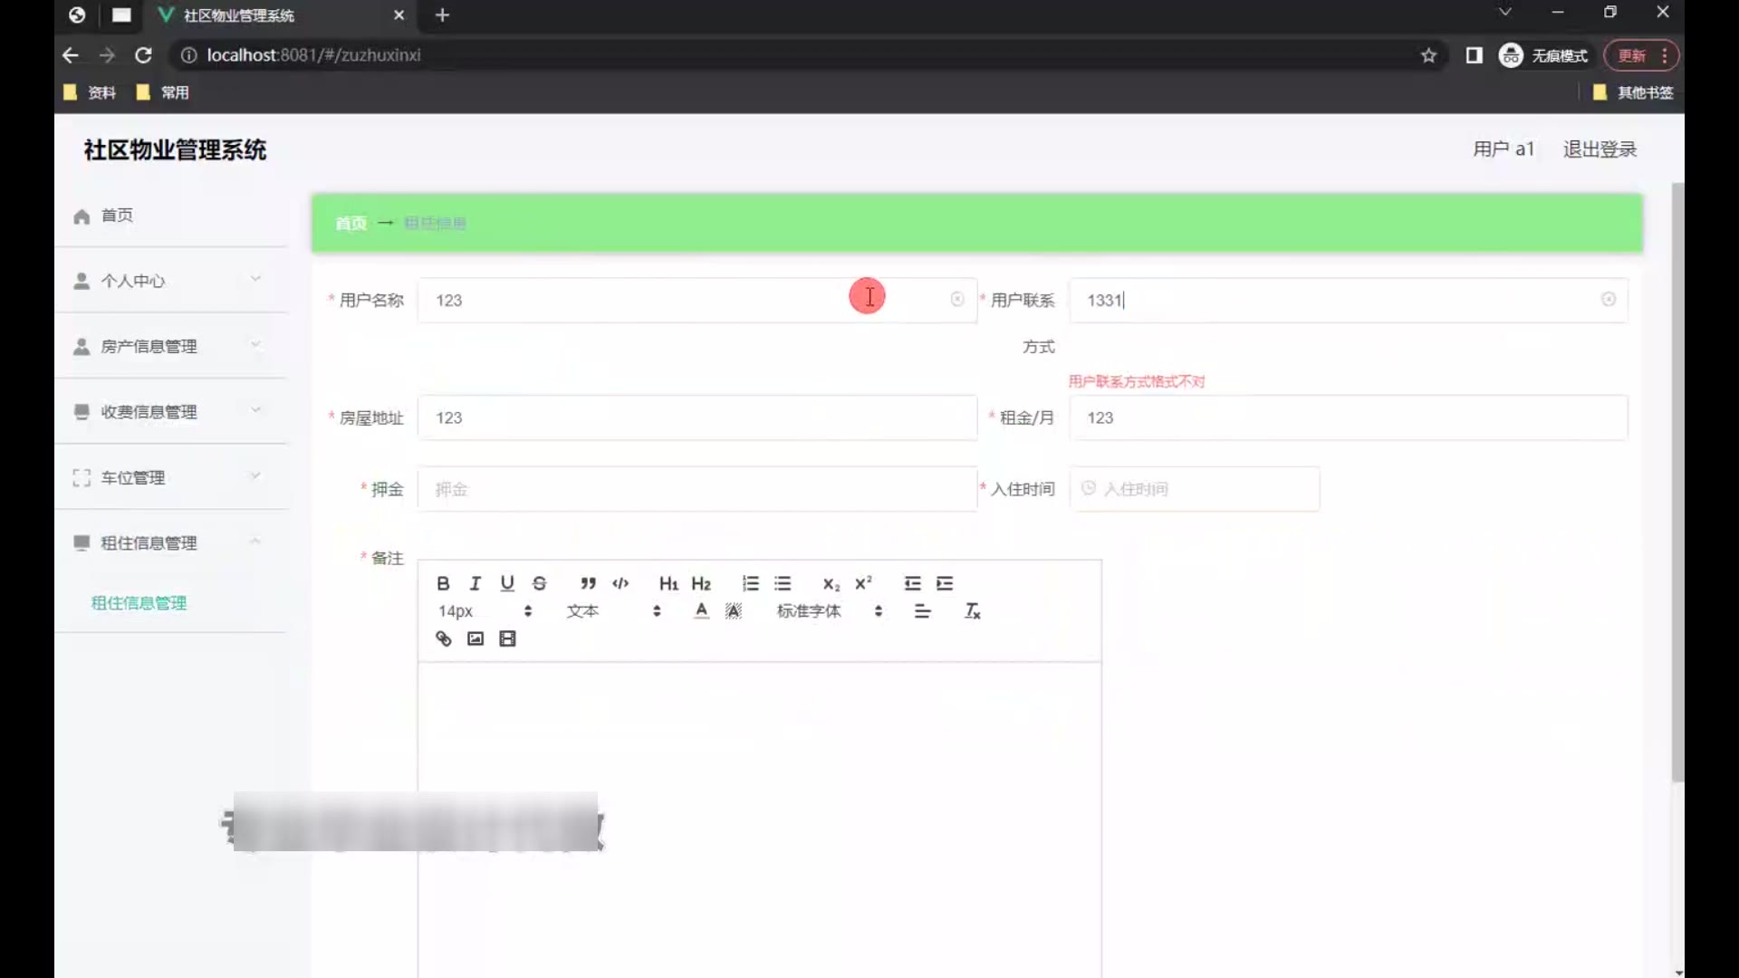
Task: Open the 首页 sidebar menu item
Action: click(x=117, y=216)
